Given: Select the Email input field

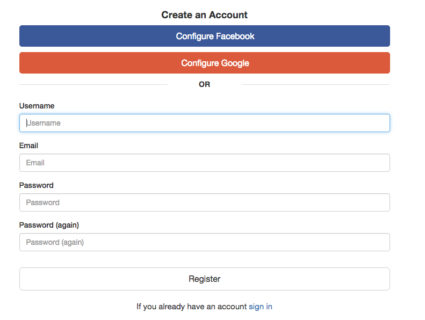Looking at the screenshot, I should coord(205,163).
